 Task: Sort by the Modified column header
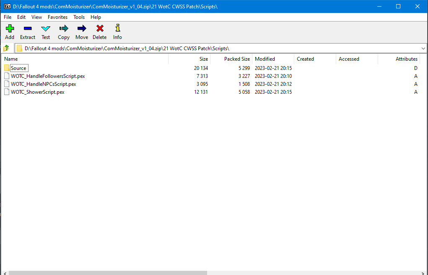point(265,59)
